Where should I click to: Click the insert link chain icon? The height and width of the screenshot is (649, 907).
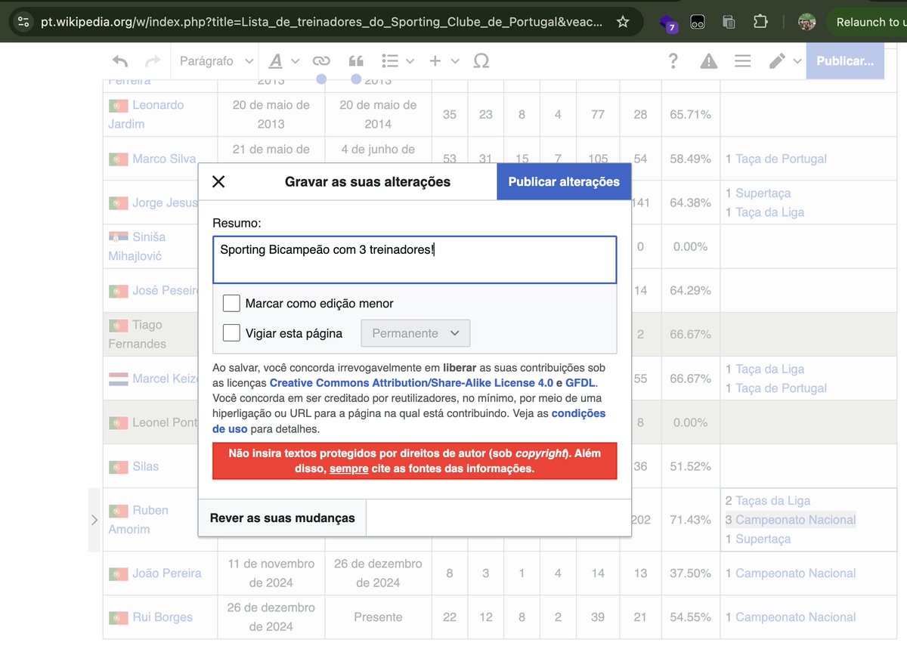[x=321, y=61]
